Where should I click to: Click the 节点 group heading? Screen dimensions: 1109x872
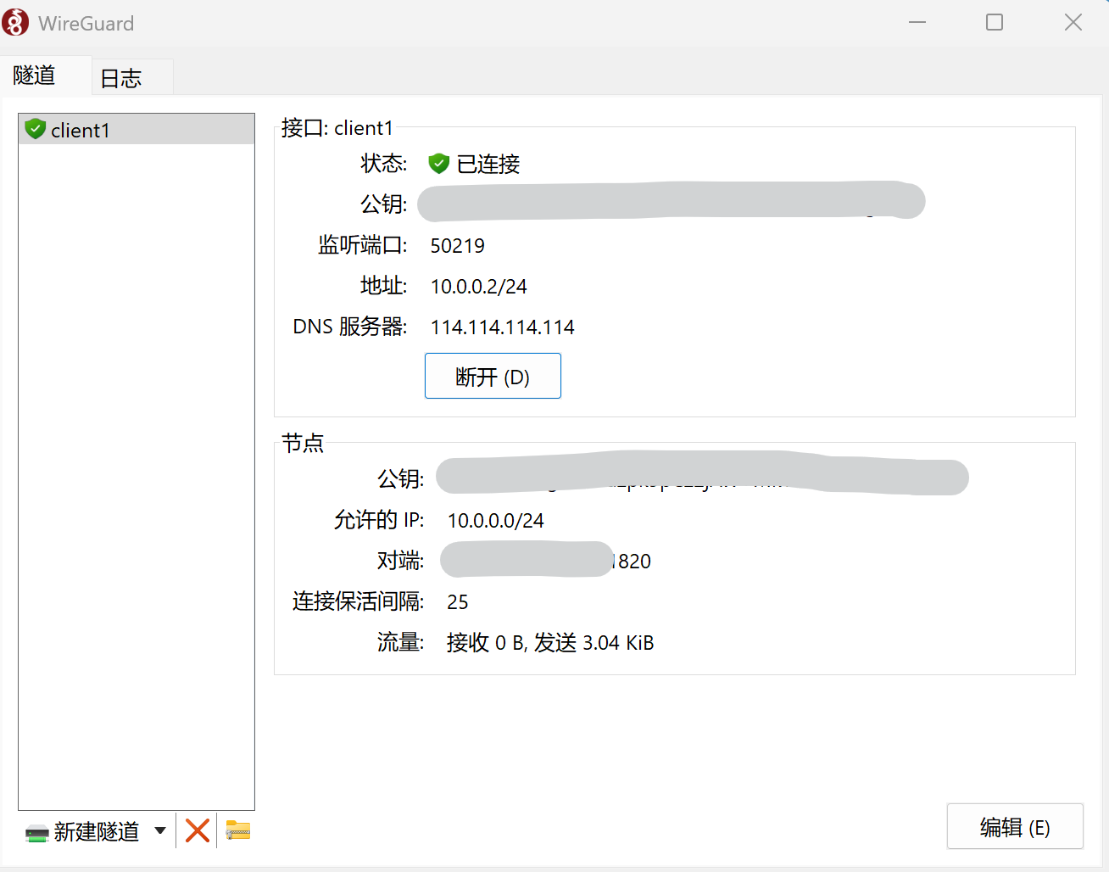(303, 443)
